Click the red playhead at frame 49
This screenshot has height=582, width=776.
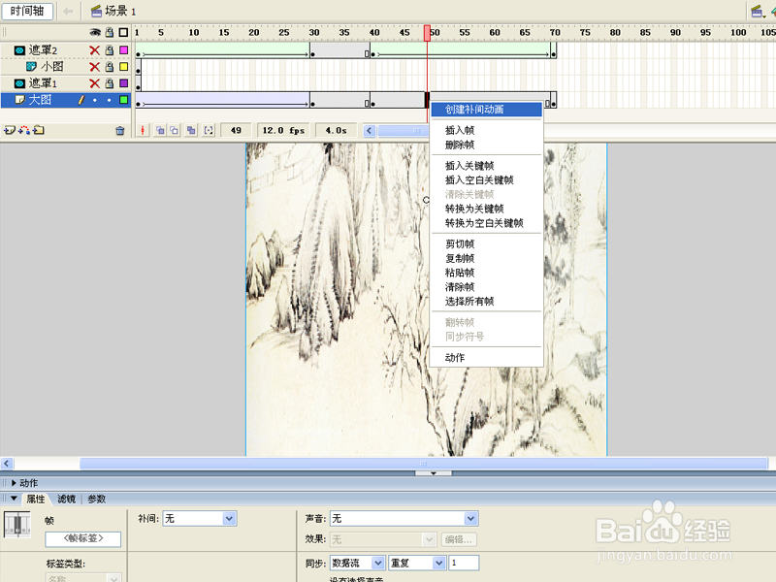(427, 33)
